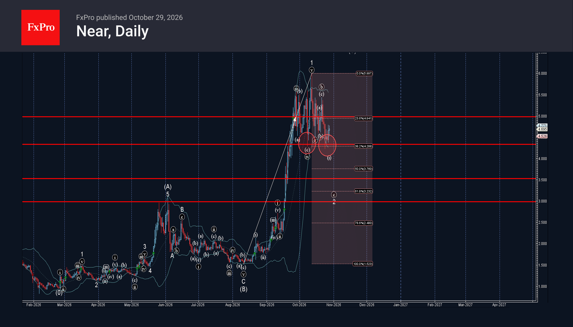Click the (A) wave label at June peak
The height and width of the screenshot is (327, 573).
(168, 187)
